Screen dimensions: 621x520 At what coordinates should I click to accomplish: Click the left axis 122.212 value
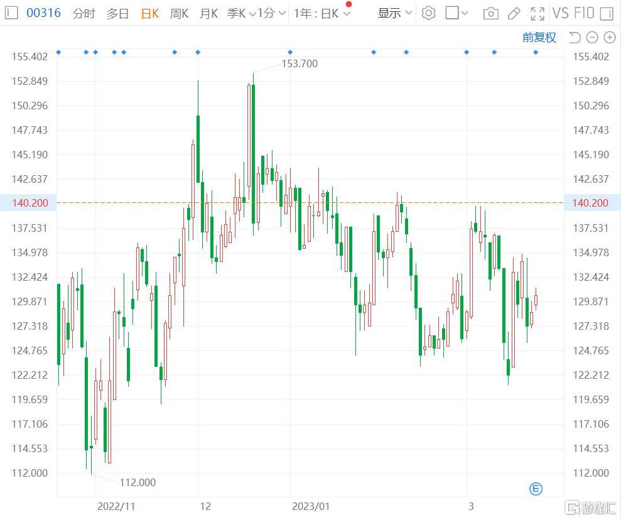point(30,375)
